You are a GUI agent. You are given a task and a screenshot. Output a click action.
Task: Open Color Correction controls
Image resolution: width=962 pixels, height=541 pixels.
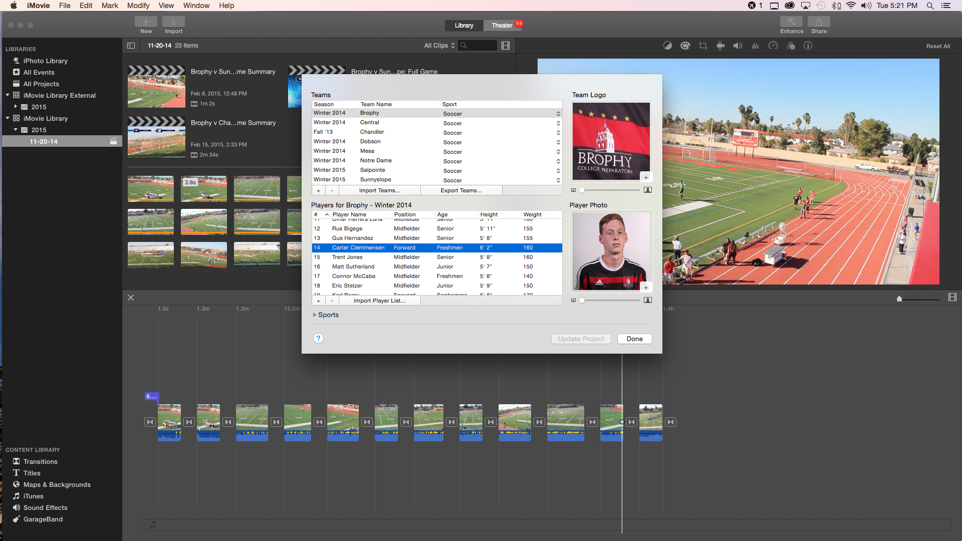685,45
